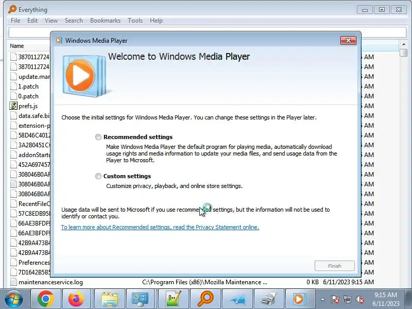Select the extension-p file icon
This screenshot has height=309, width=412.
[x=13, y=125]
